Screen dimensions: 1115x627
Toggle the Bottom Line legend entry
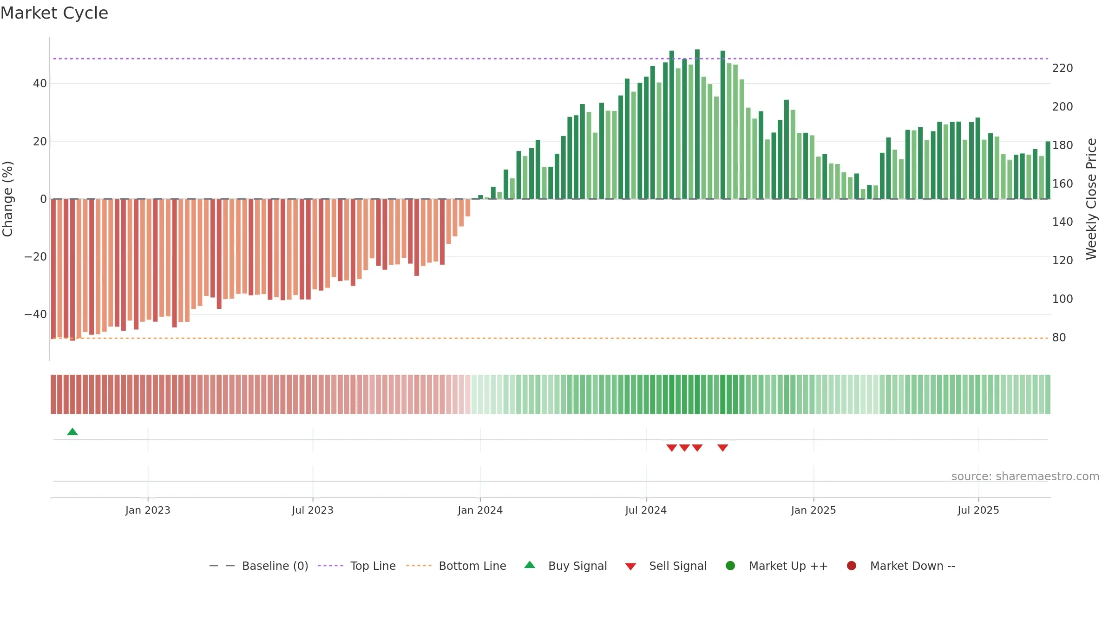coord(456,566)
